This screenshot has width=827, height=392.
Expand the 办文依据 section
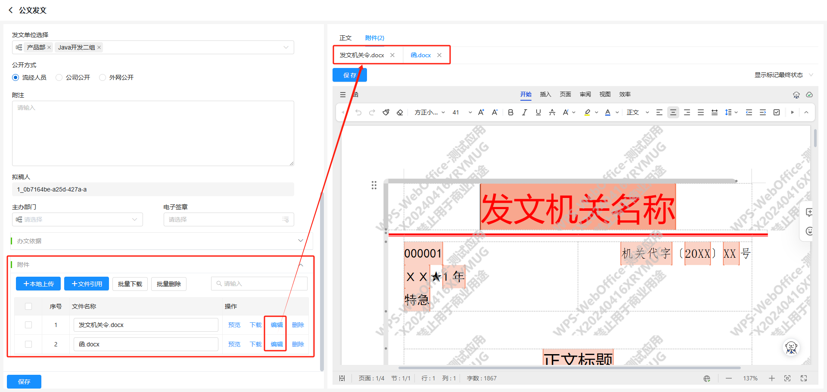click(x=300, y=241)
